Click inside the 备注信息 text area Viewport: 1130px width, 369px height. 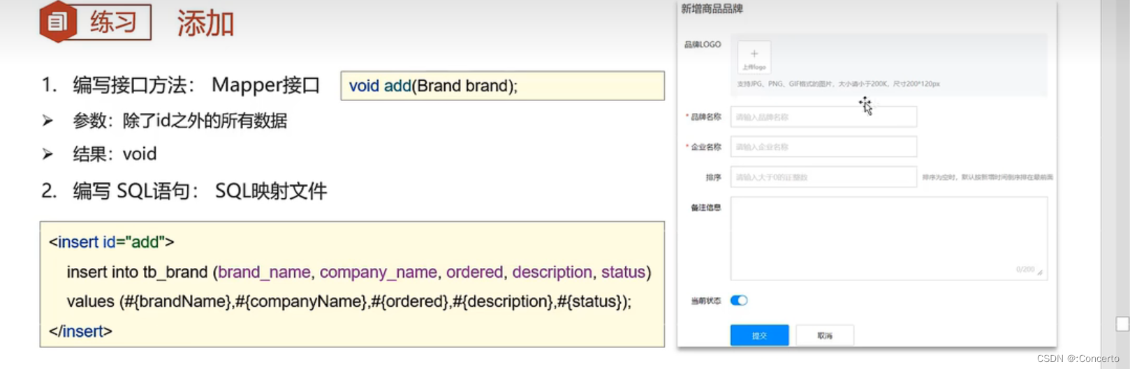click(888, 237)
